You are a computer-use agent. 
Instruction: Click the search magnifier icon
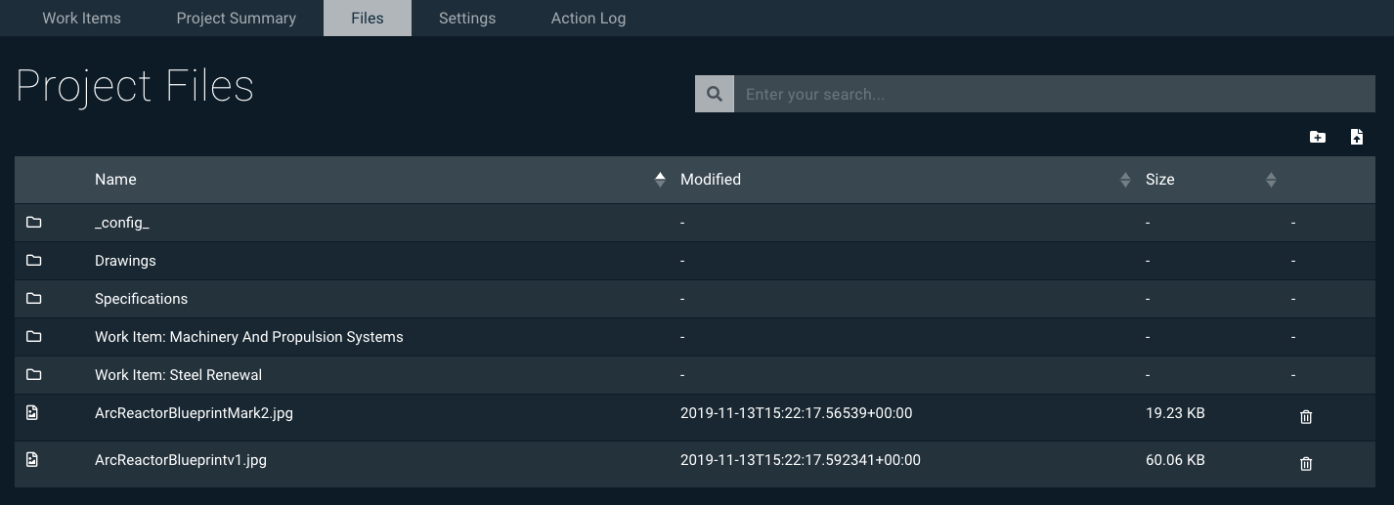point(715,95)
